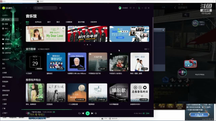Viewport: 216px width, 121px height.
Task: Open the 启春音乐时间 radio cover
Action: coord(140,93)
